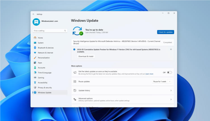Image resolution: width=210 pixels, height=121 pixels.
Task: Click the Accounts person icon
Action: [x=35, y=68]
